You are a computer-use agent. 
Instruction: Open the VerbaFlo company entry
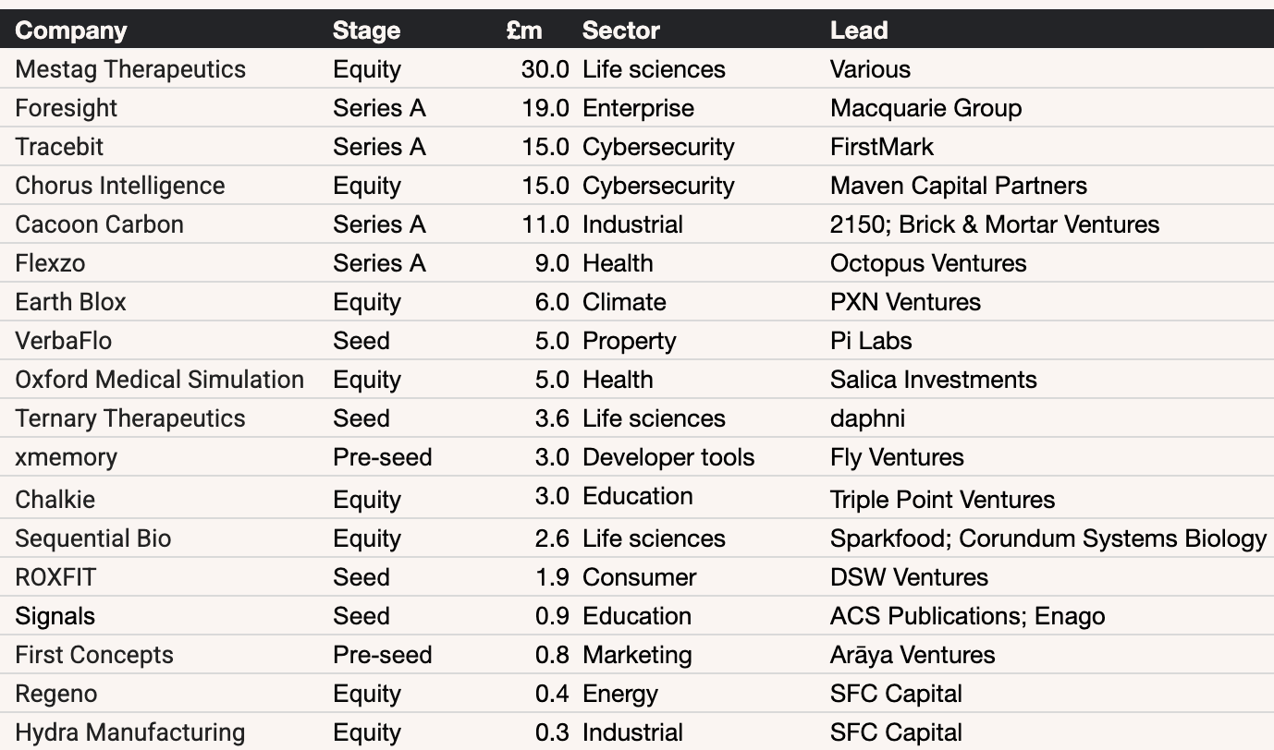63,341
